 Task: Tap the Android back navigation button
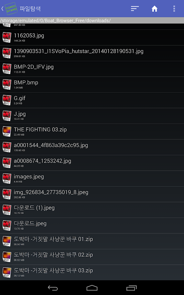coord(53,288)
